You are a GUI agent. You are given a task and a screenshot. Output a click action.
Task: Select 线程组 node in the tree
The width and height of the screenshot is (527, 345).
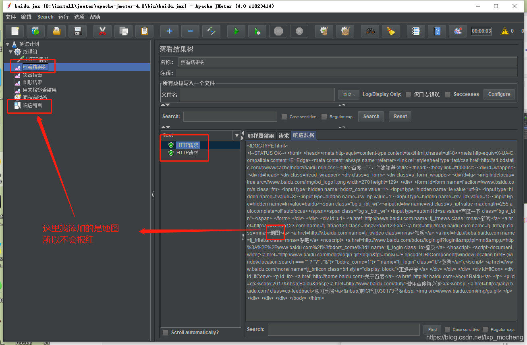[x=30, y=52]
